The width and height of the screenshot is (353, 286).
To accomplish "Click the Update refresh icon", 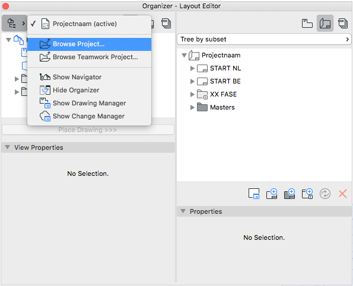I will pyautogui.click(x=325, y=194).
